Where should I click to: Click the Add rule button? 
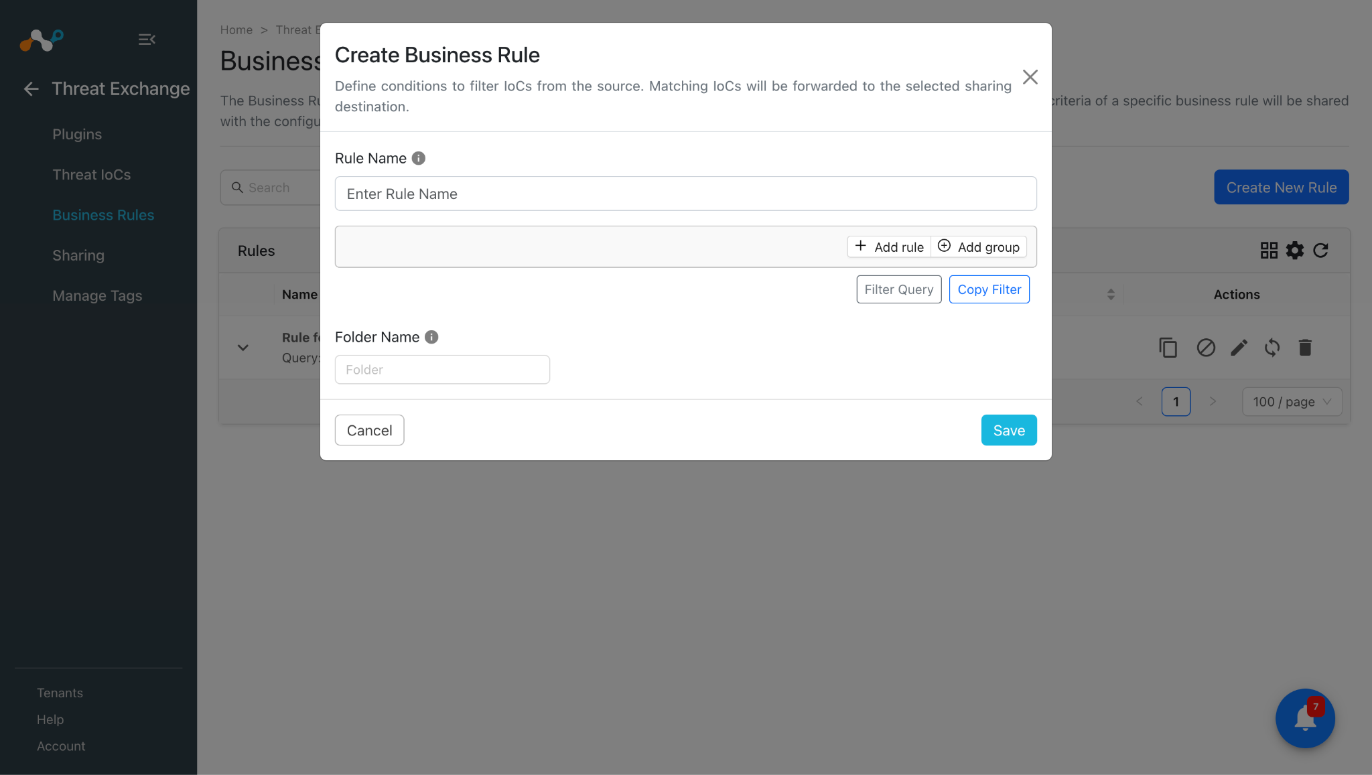(889, 246)
